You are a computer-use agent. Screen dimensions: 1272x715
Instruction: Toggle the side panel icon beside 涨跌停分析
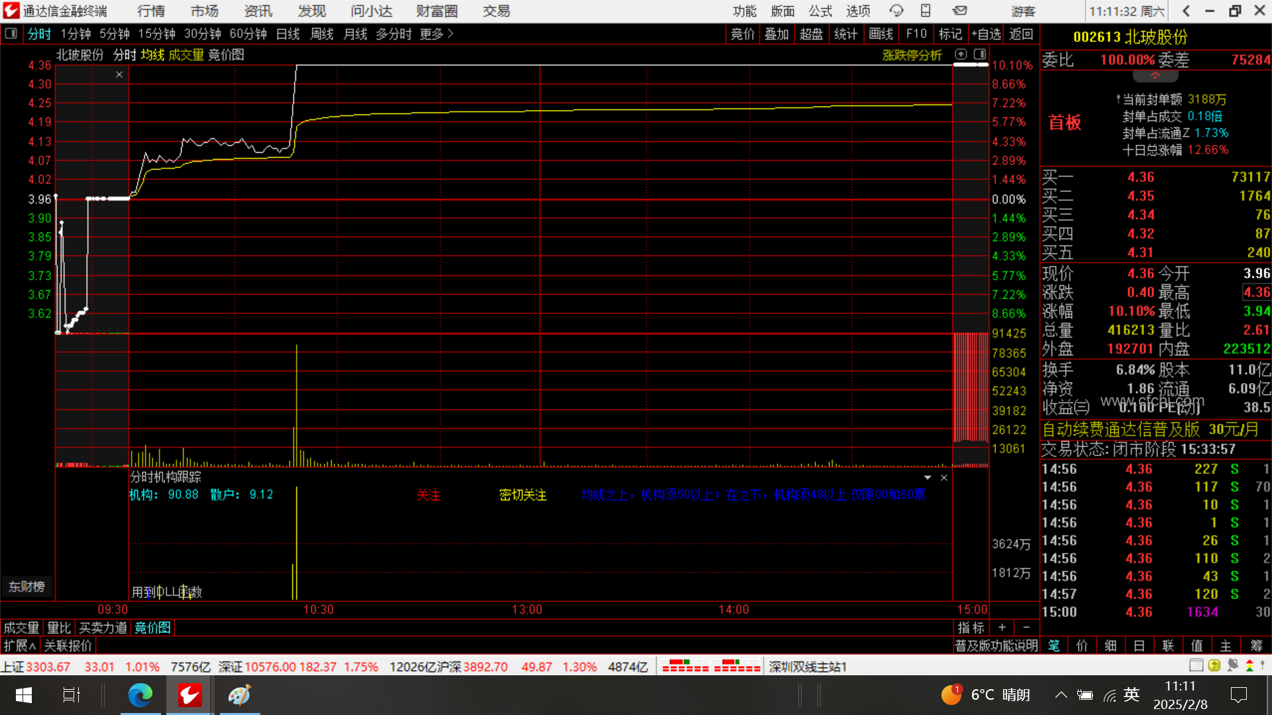[980, 54]
